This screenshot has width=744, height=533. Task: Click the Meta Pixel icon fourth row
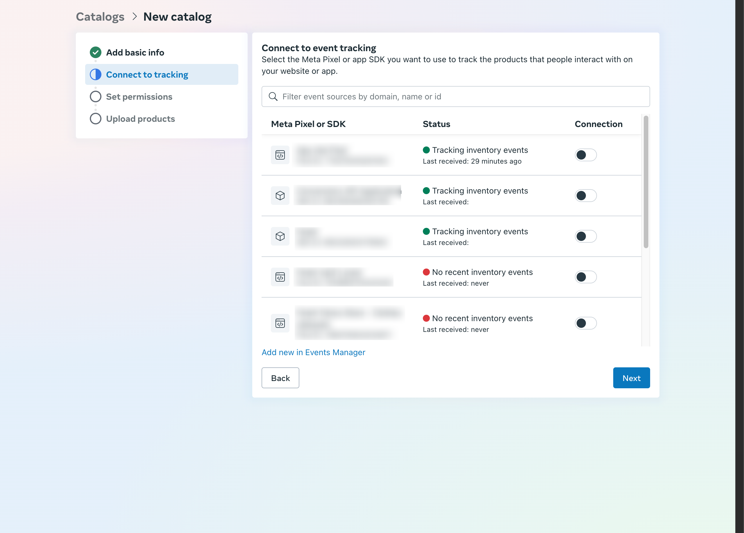pos(280,277)
